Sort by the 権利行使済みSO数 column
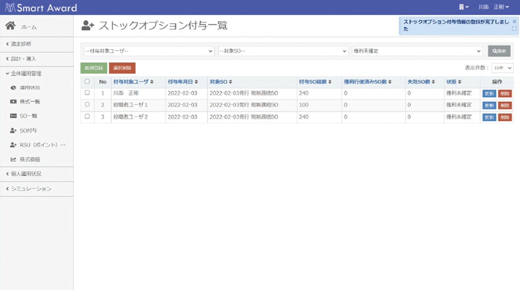The height and width of the screenshot is (290, 520). pos(368,82)
